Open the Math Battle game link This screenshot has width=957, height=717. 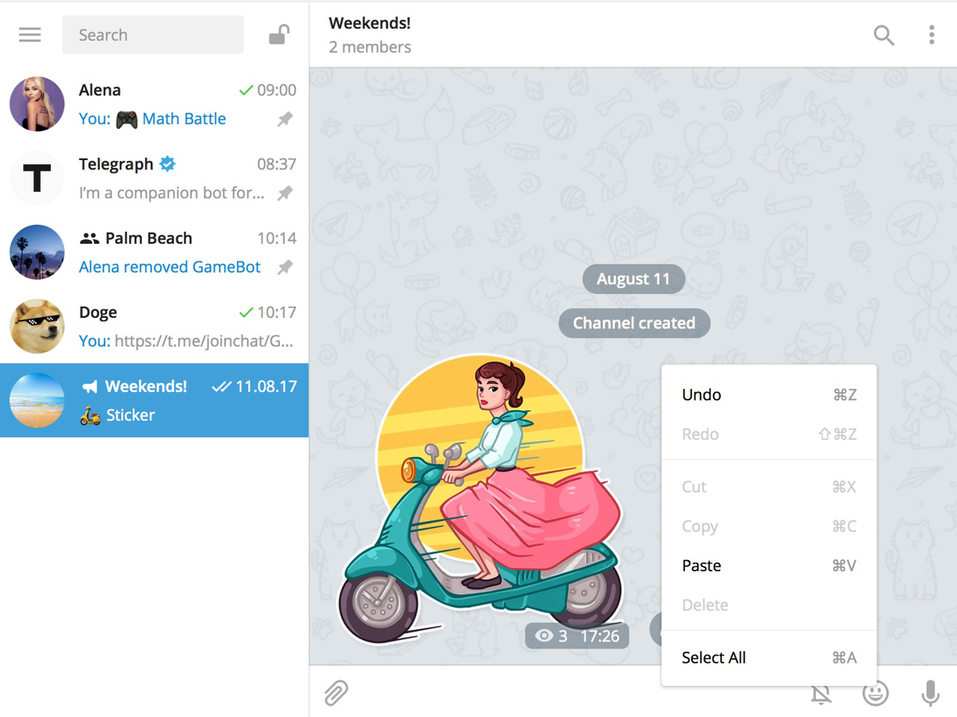click(x=183, y=119)
